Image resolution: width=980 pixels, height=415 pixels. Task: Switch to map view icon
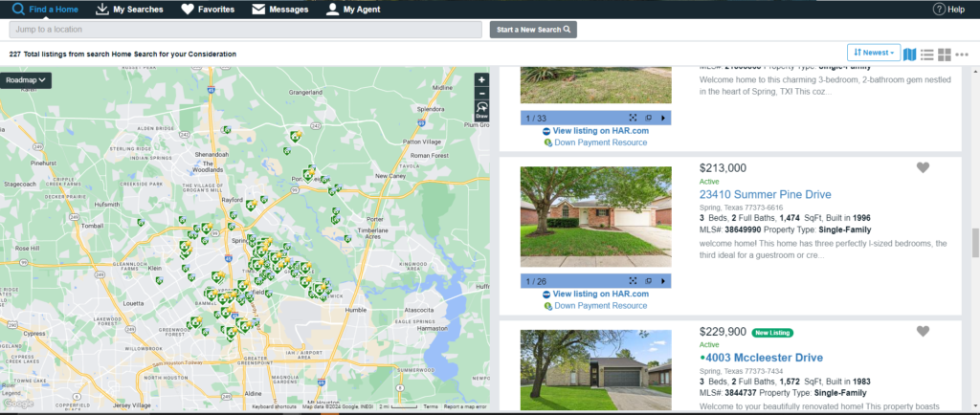(x=909, y=54)
